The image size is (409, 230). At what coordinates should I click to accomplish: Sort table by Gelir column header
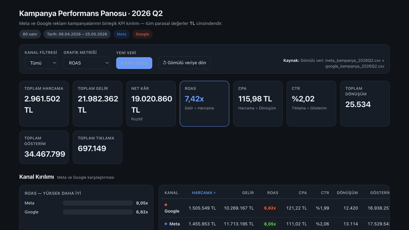pos(248,193)
